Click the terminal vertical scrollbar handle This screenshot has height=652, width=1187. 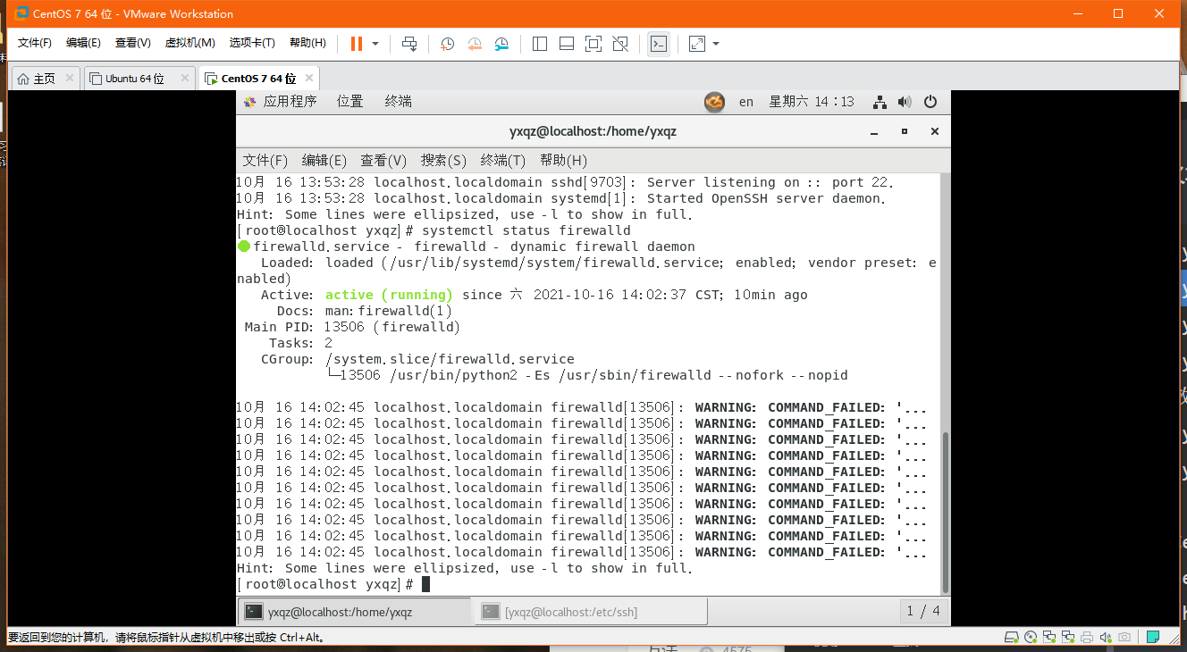[x=947, y=511]
